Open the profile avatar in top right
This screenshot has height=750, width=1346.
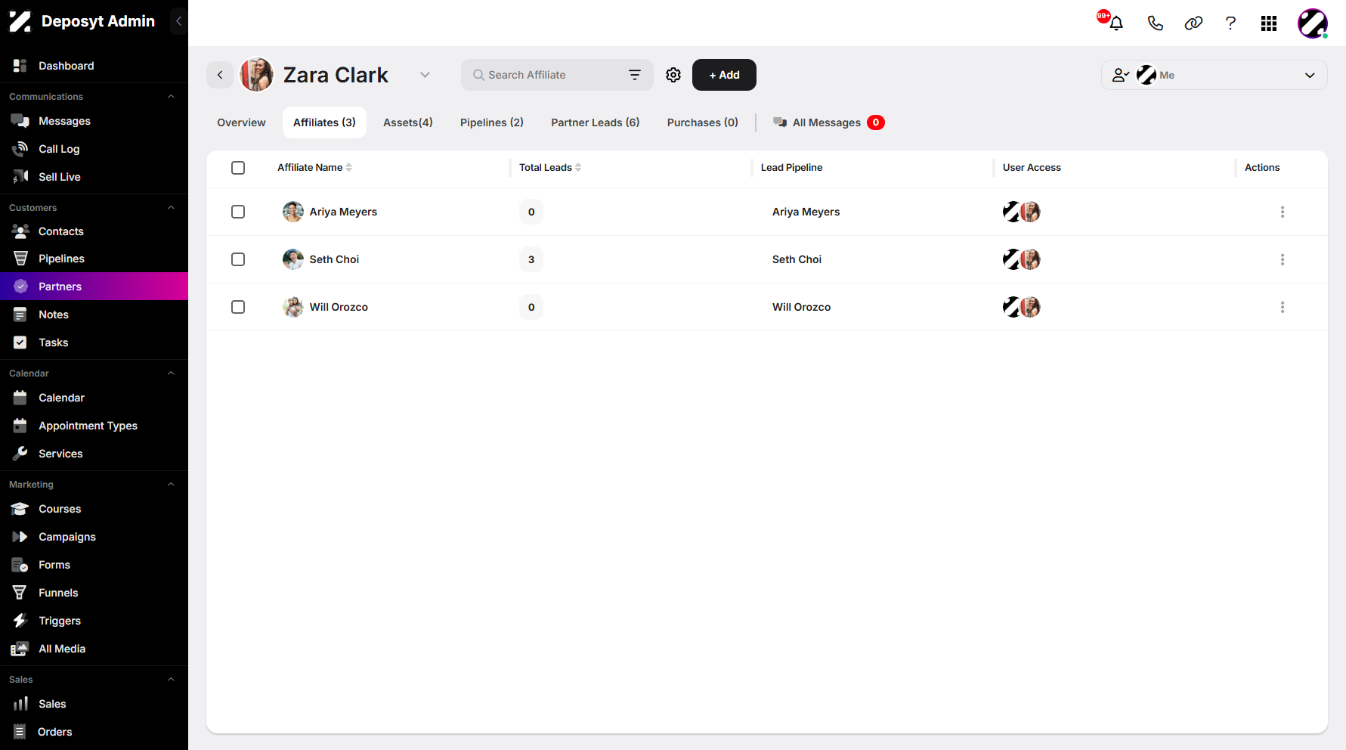tap(1313, 23)
